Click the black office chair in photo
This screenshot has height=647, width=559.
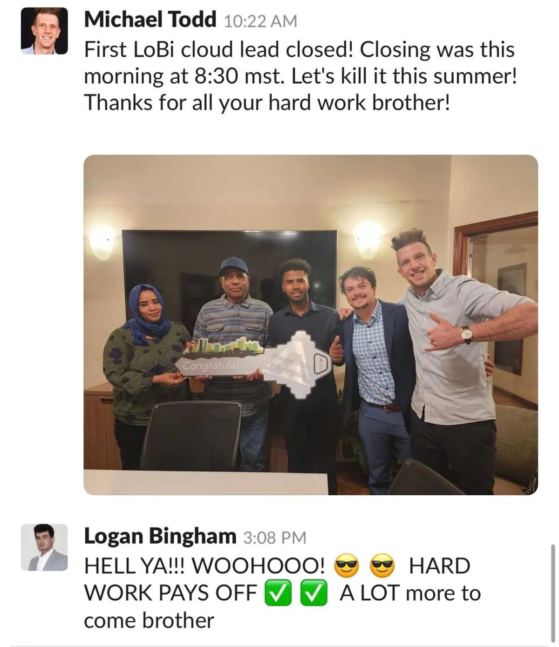192,435
